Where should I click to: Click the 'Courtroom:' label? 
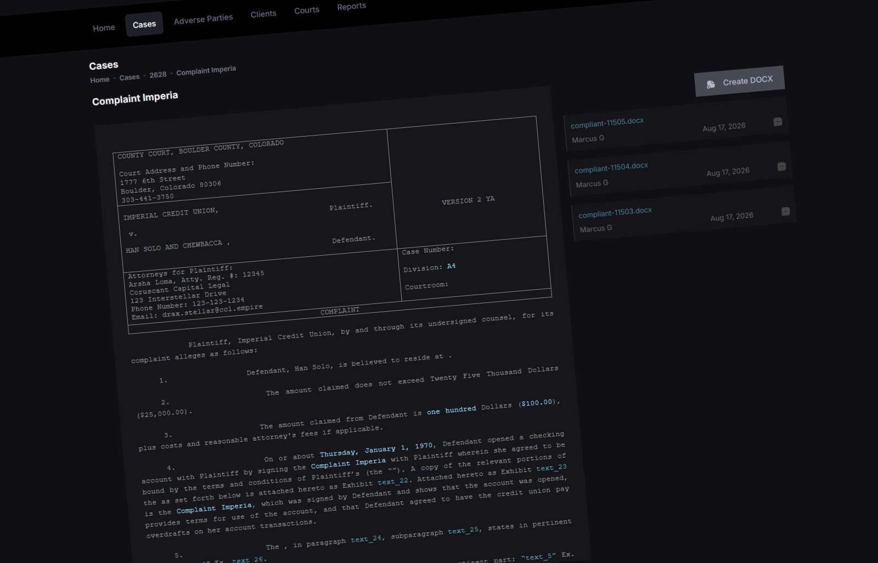(x=426, y=285)
